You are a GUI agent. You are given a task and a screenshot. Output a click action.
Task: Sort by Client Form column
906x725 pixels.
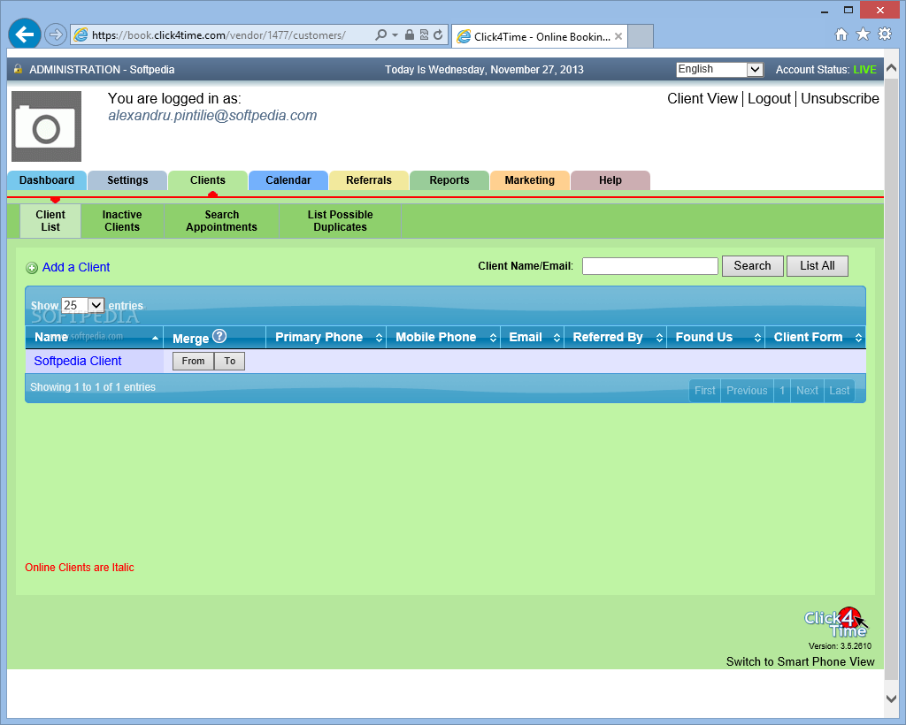(815, 337)
